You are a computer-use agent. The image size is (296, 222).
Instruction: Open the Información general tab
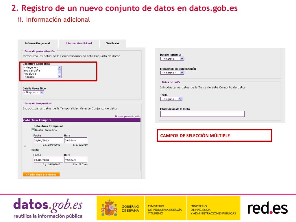click(38, 43)
